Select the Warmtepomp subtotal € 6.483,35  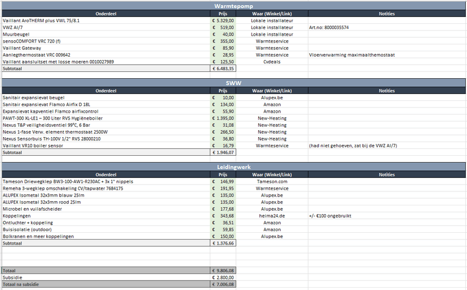point(223,68)
